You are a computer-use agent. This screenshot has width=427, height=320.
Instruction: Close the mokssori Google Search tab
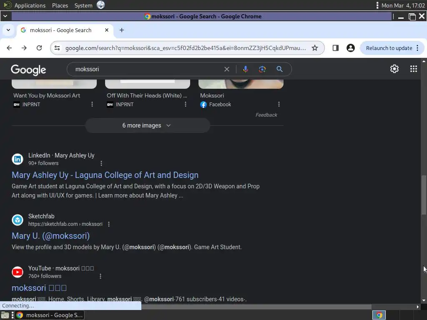pyautogui.click(x=107, y=30)
